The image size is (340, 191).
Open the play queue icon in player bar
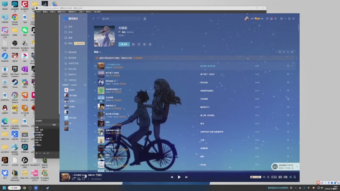tap(295, 177)
